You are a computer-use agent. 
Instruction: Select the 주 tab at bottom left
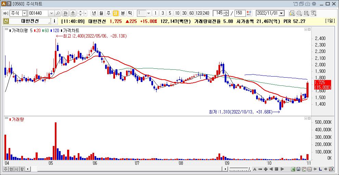5,169
